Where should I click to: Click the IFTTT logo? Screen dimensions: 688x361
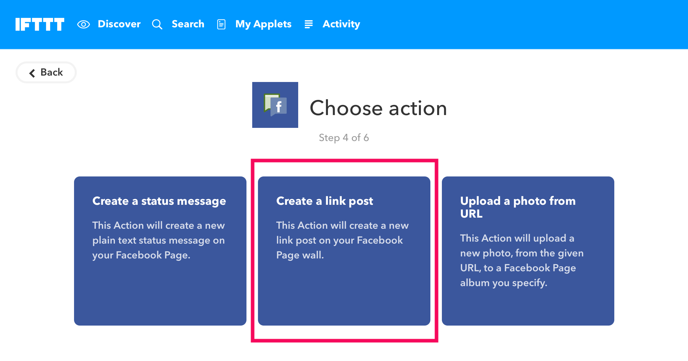40,24
